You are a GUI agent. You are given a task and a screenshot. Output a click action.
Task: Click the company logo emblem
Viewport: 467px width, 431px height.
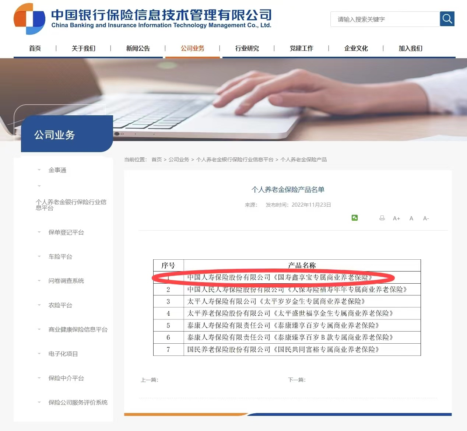(x=29, y=19)
